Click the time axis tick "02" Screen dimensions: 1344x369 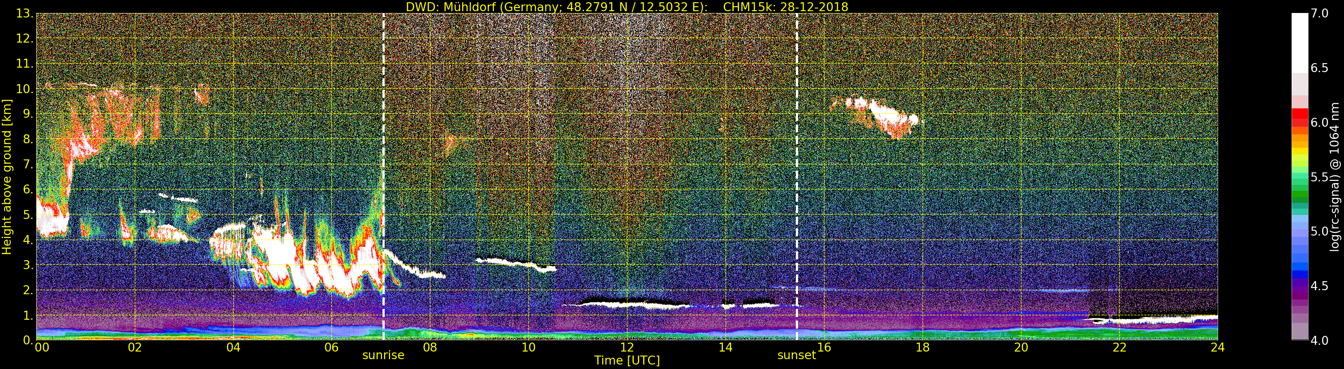click(135, 347)
